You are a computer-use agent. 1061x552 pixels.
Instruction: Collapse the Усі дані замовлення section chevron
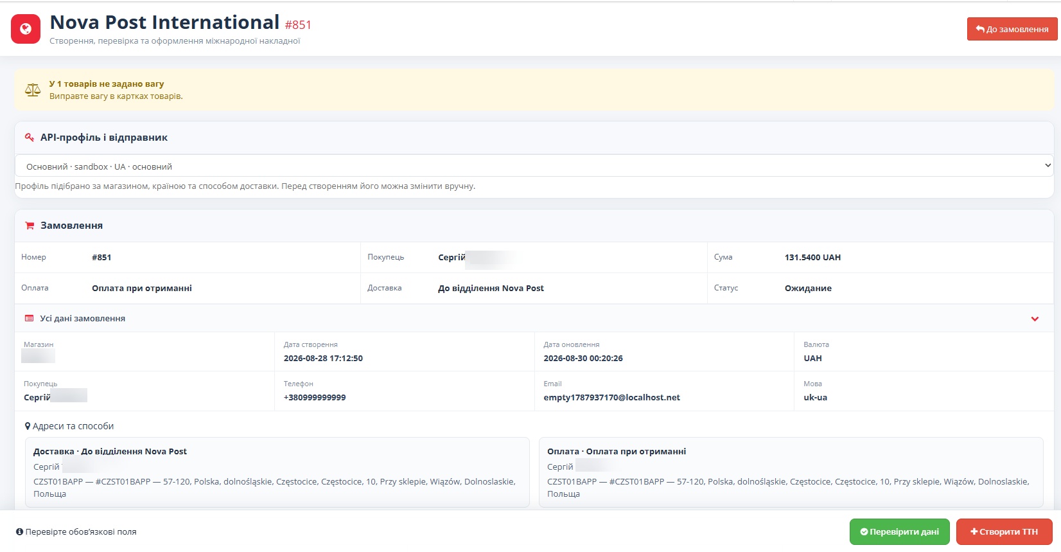[x=1035, y=319]
